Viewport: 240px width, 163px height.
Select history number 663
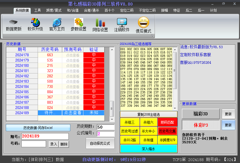(50, 55)
